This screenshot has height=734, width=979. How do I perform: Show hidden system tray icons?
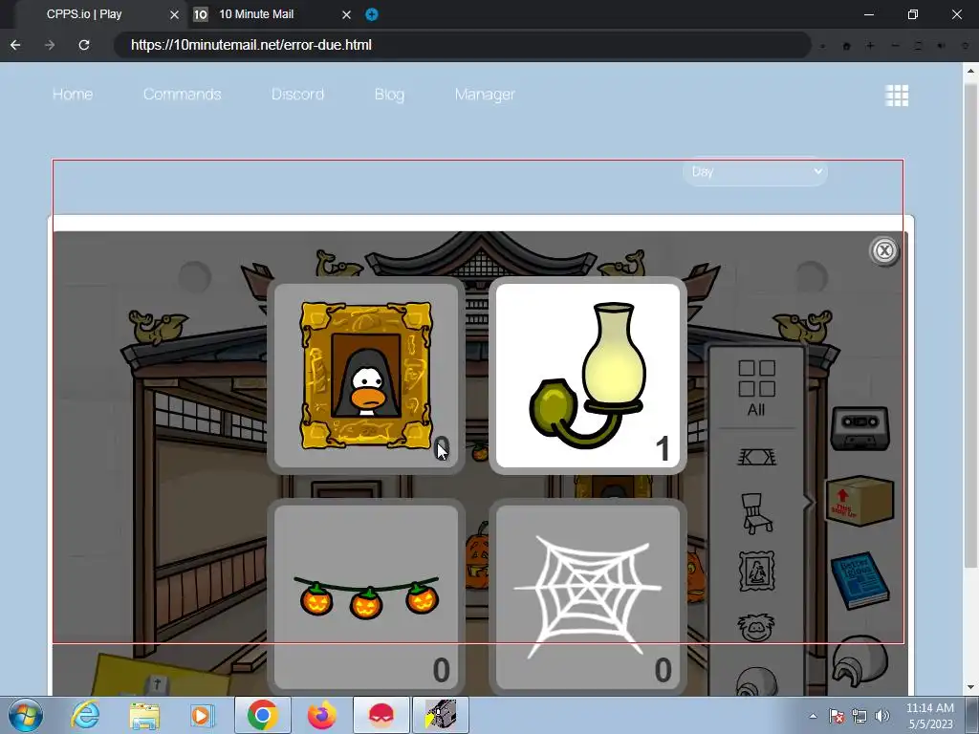pos(813,716)
